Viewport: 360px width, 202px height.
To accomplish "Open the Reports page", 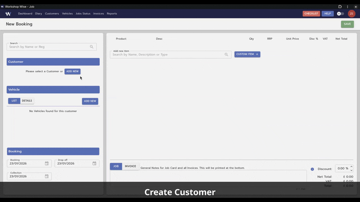I will coord(112,13).
